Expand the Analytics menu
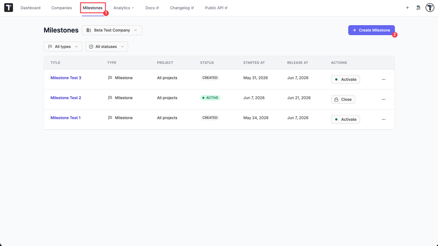This screenshot has width=438, height=246. (124, 8)
